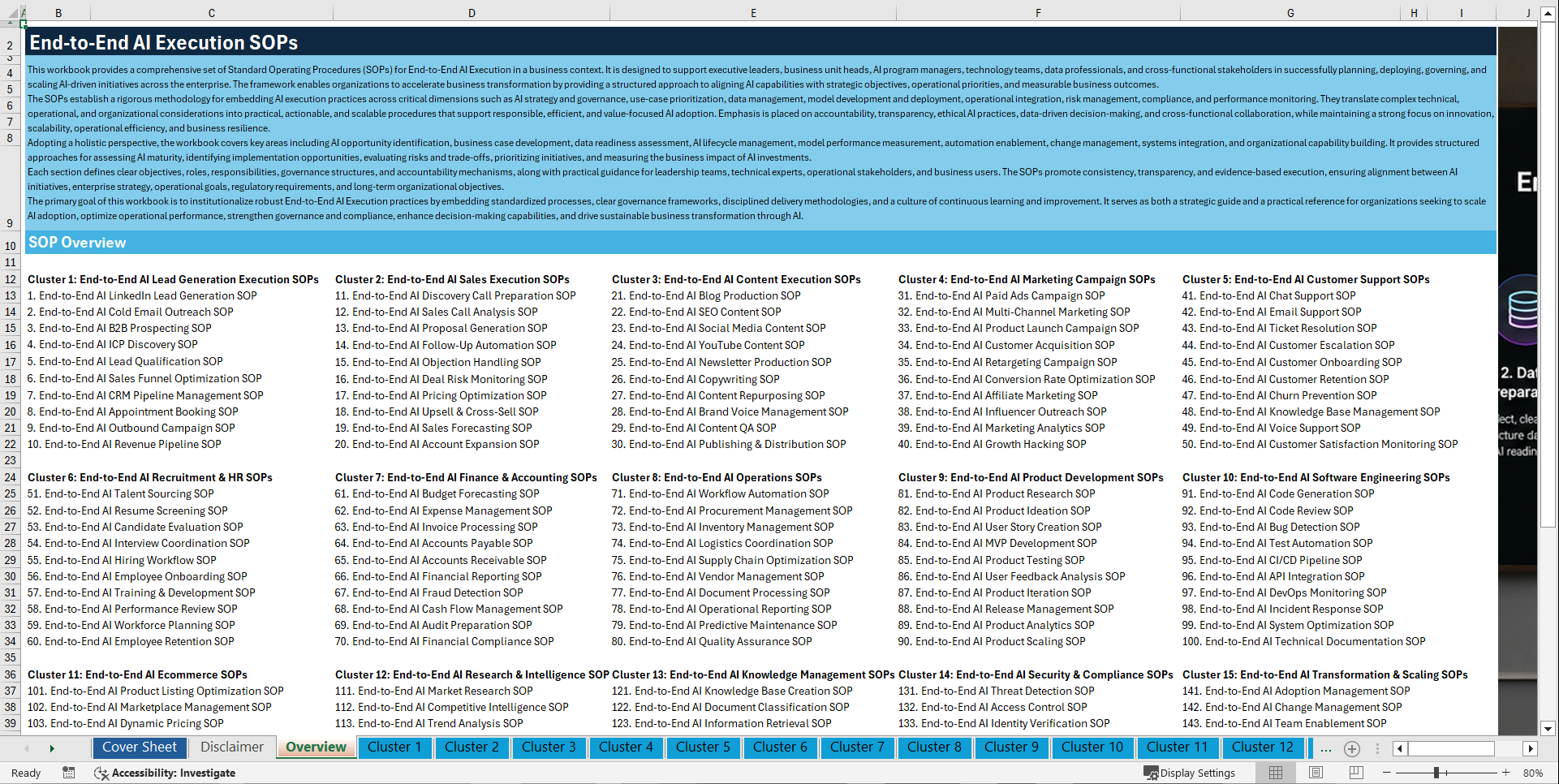Click End-to-End AI Workflow Automation SOP
The width and height of the screenshot is (1559, 784).
pos(721,493)
